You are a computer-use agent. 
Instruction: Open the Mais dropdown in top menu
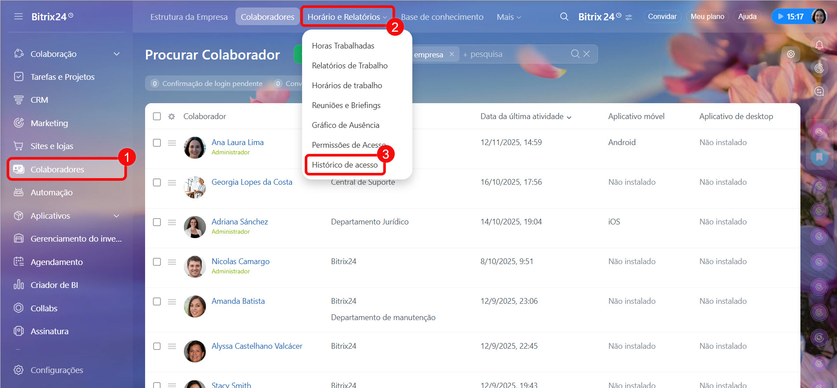pyautogui.click(x=508, y=17)
